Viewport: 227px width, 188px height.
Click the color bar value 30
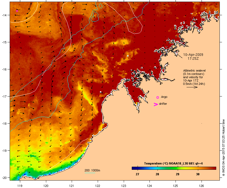click(198, 174)
